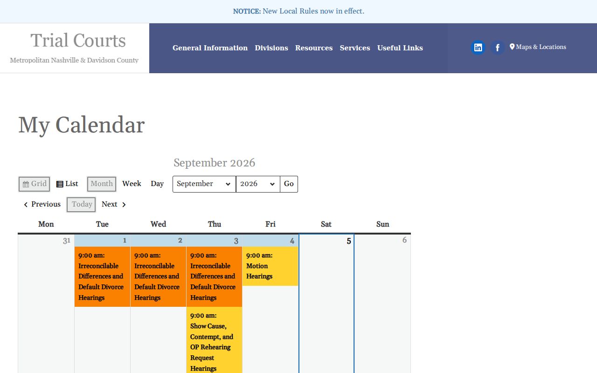Select Month view

pos(102,184)
